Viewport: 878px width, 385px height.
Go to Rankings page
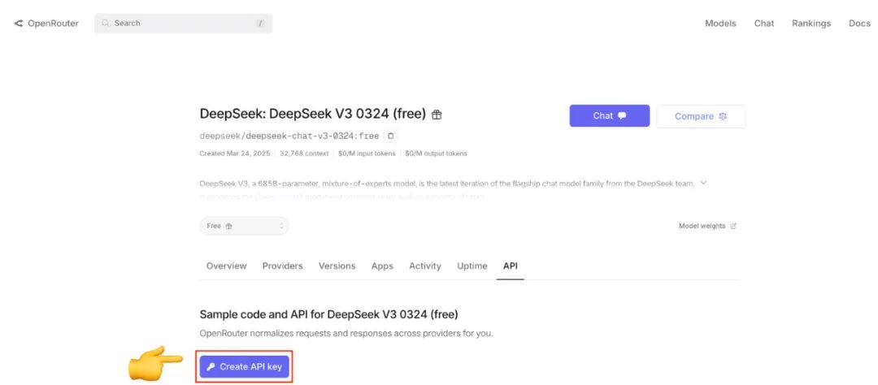pos(811,24)
